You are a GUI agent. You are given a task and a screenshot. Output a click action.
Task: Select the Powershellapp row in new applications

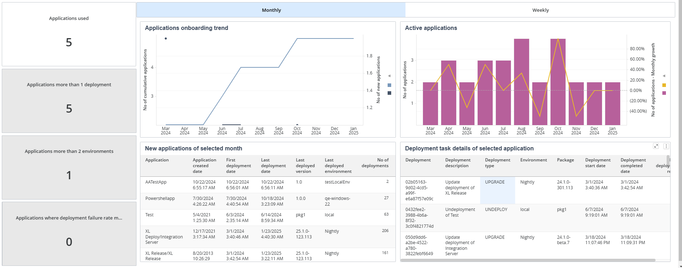268,201
